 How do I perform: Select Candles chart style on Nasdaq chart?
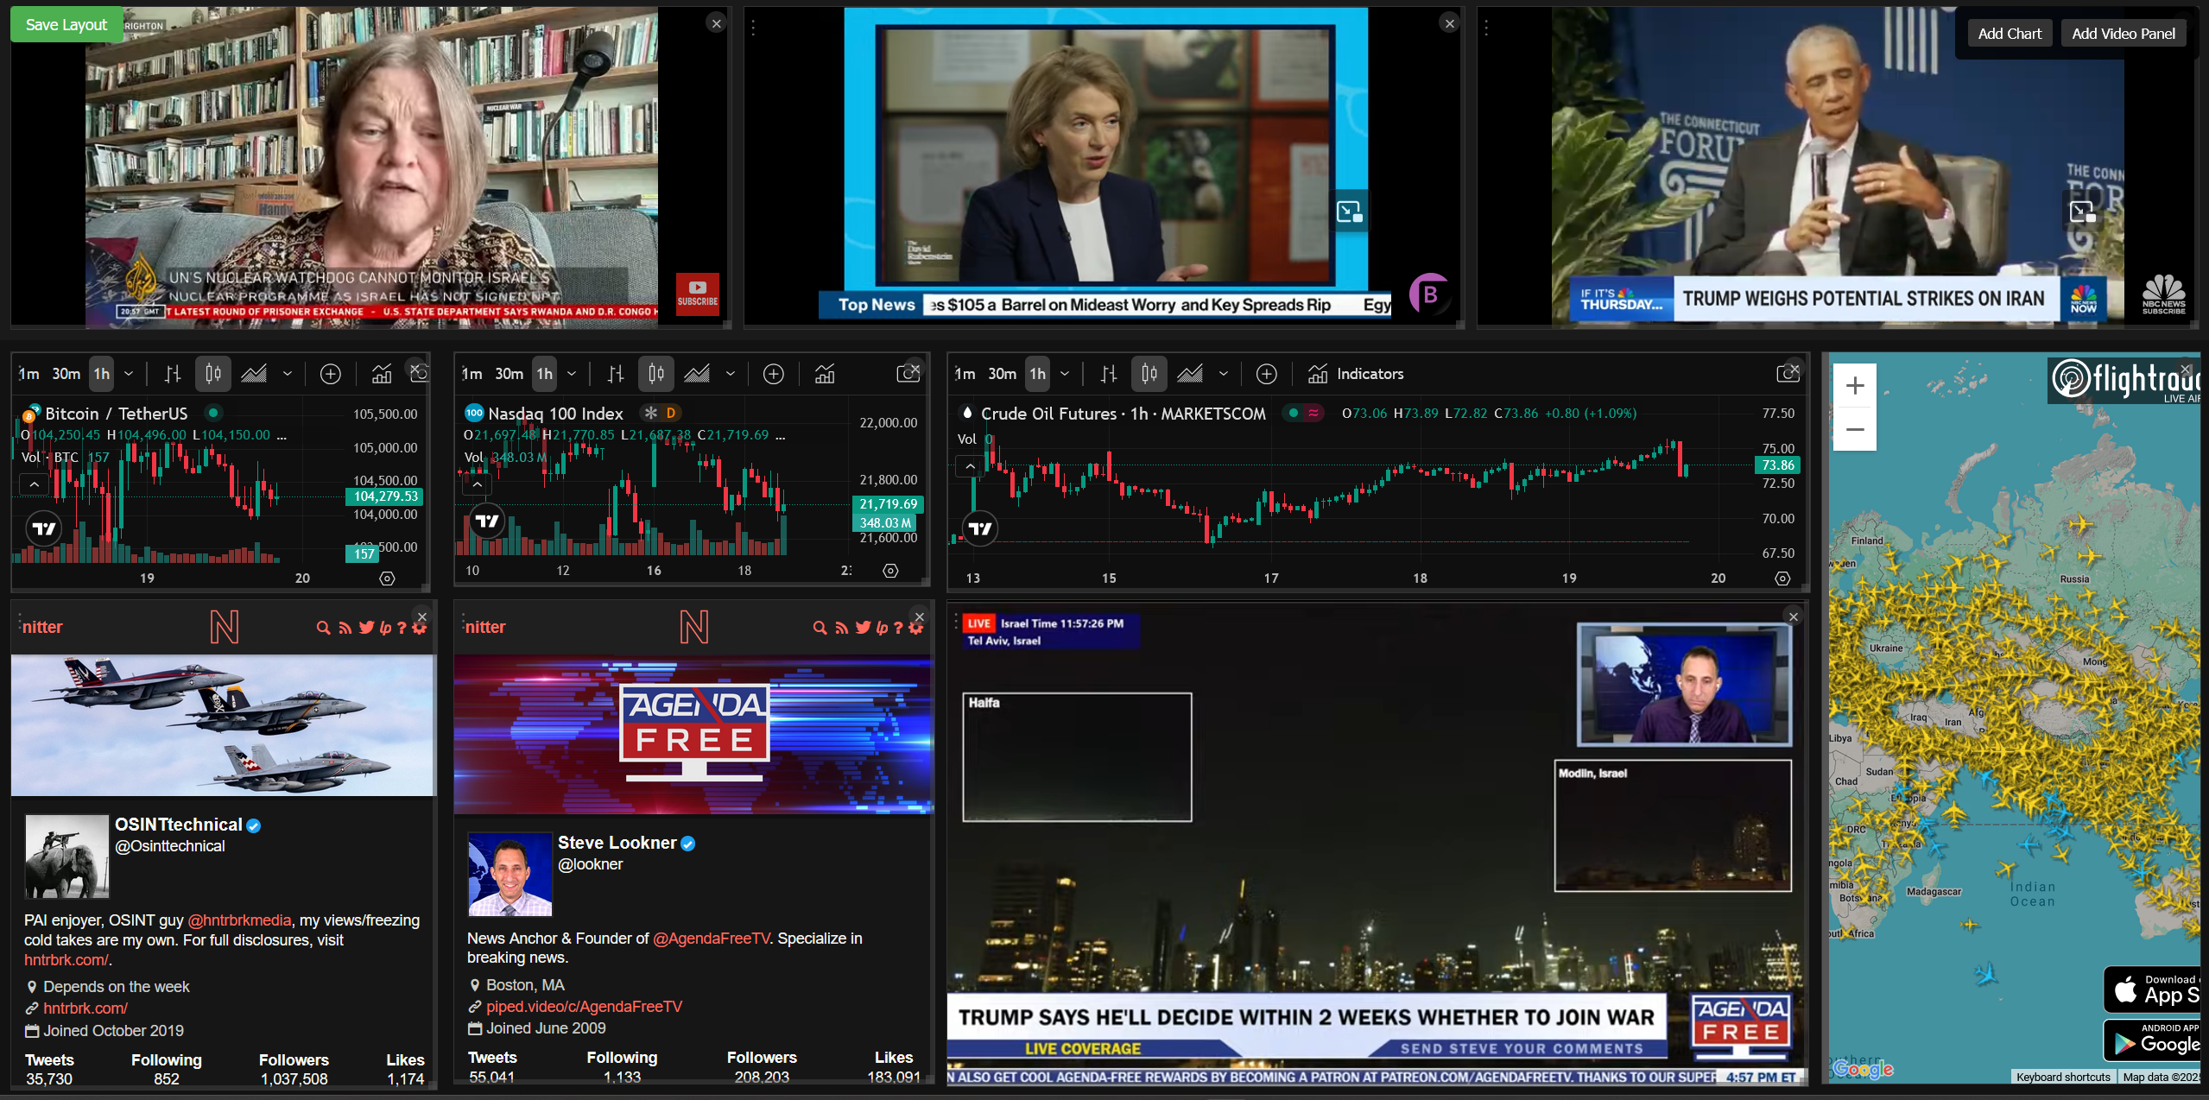[656, 374]
